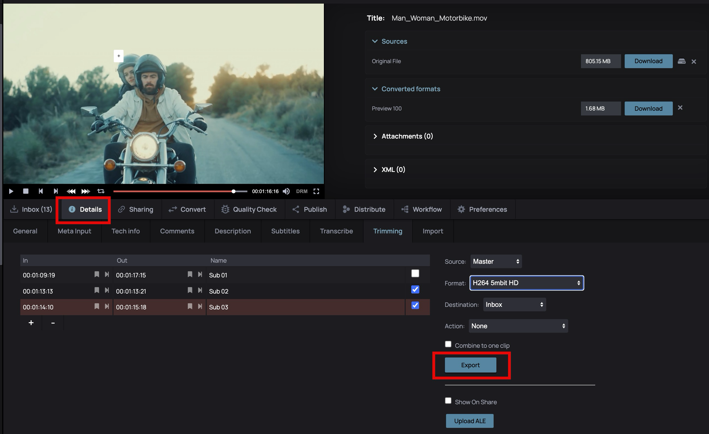Enter fullscreen video mode
This screenshot has height=434, width=709.
click(316, 191)
